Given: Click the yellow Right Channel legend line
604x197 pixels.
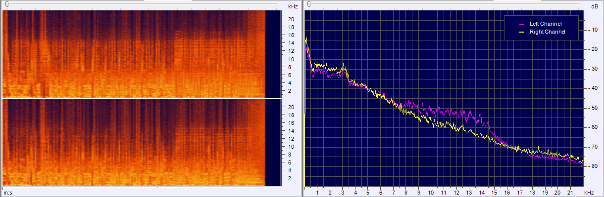Looking at the screenshot, I should coord(521,32).
